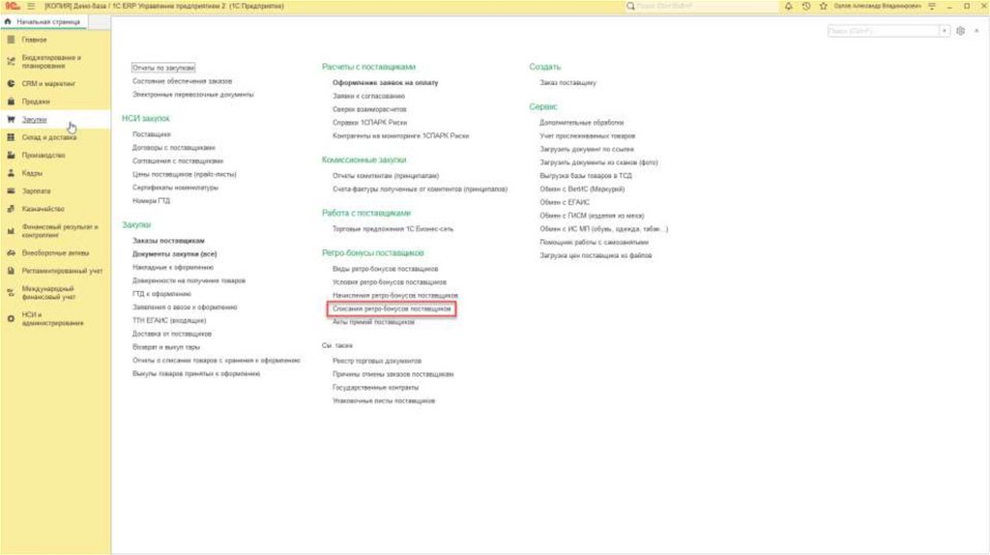
Task: Open Возврат и выкуп тары
Action: click(x=166, y=347)
